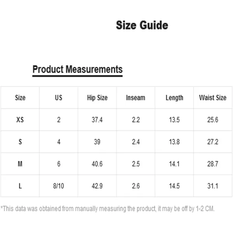Select the L size row label
This screenshot has height=233, width=233.
pyautogui.click(x=20, y=186)
